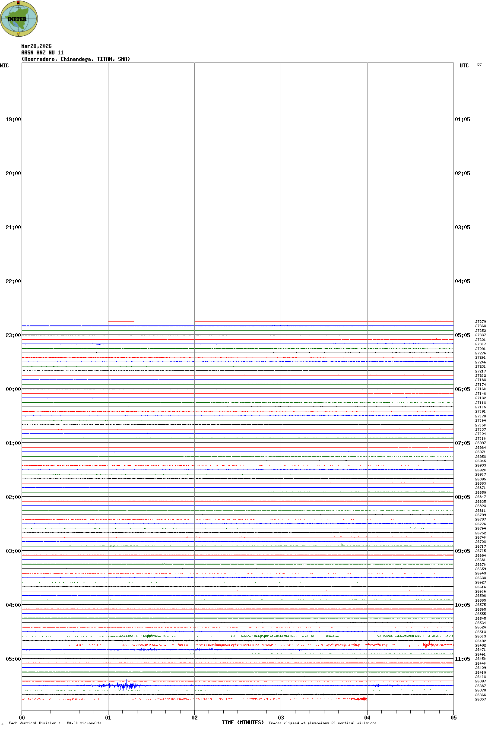Click the 05:00 local time label

[x=13, y=659]
